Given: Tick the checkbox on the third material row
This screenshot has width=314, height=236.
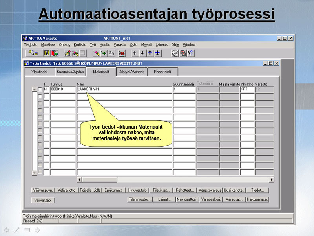Looking at the screenshot, I should click(40, 103).
